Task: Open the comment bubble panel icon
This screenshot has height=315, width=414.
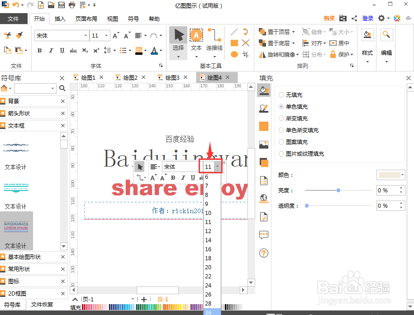Action: (264, 235)
